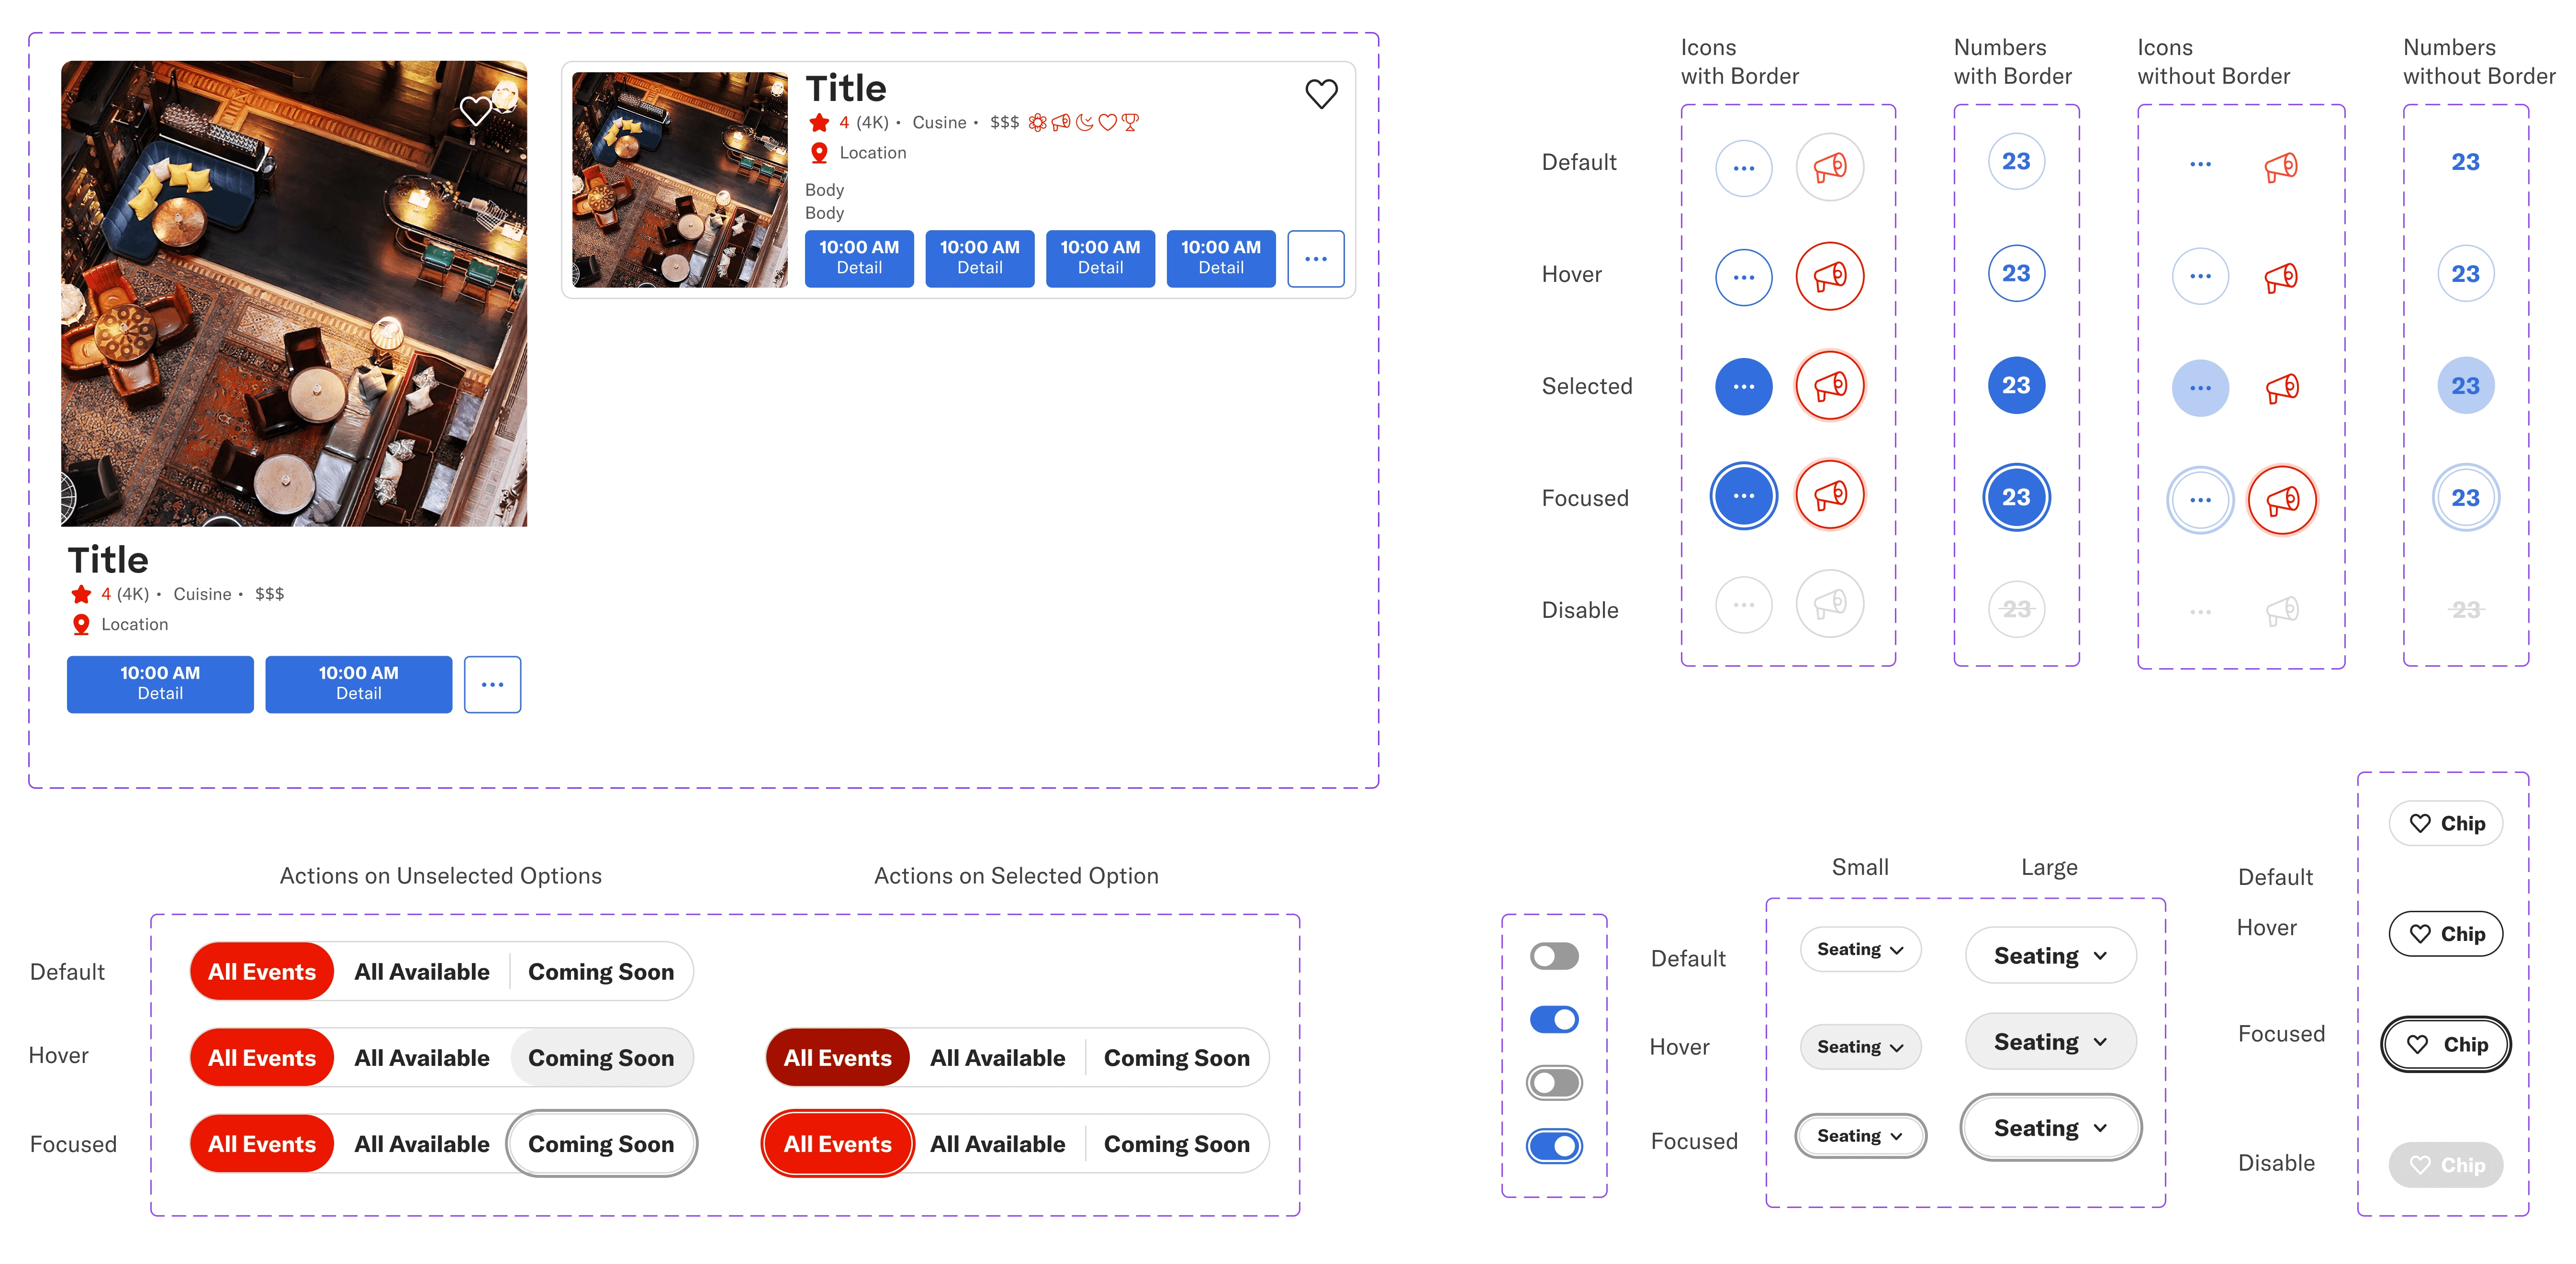Image resolution: width=2576 pixels, height=1264 pixels.
Task: Toggle the bottom focused blue switch
Action: (1554, 1146)
